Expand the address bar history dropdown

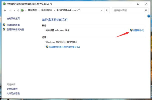102,10
